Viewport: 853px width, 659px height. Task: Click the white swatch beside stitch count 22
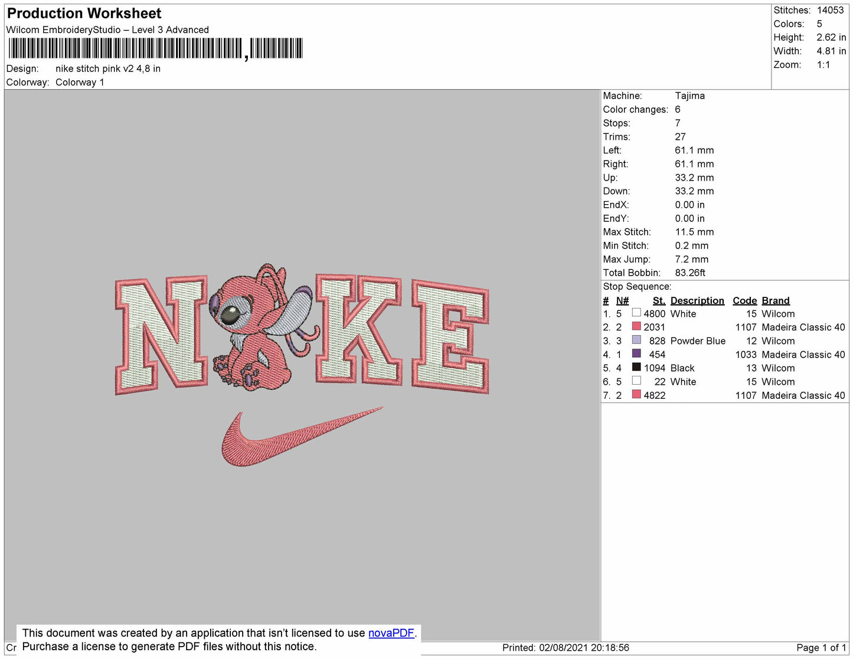[x=636, y=381]
